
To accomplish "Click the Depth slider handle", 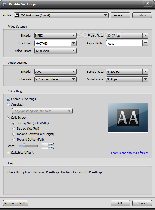I will click(24, 146).
